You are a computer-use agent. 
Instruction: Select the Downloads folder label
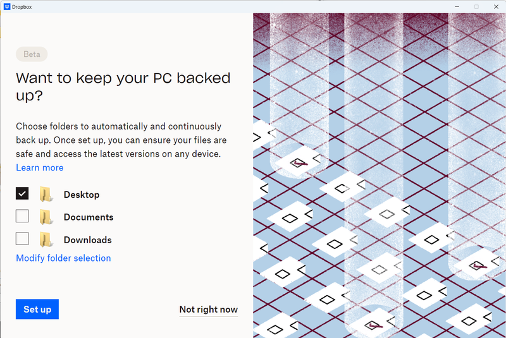pos(88,240)
